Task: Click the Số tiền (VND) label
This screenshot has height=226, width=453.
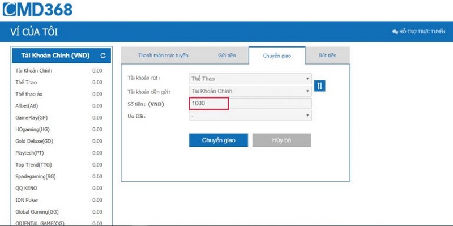Action: pyautogui.click(x=146, y=104)
